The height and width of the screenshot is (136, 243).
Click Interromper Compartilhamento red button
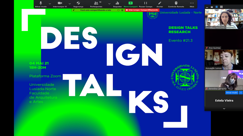tap(142, 10)
